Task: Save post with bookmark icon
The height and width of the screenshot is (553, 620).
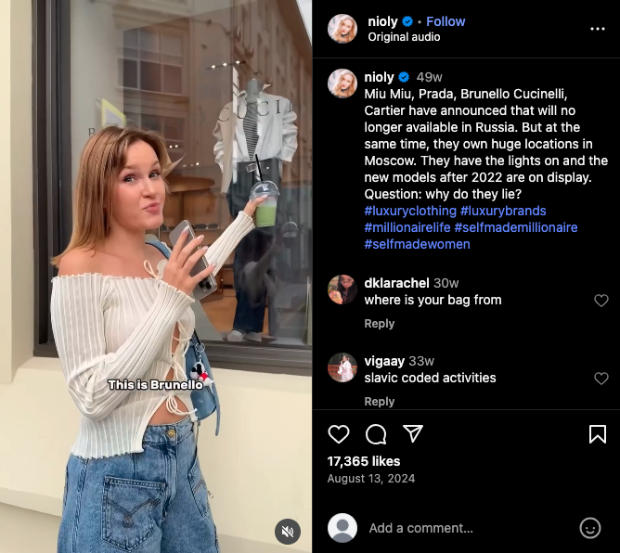Action: point(598,434)
